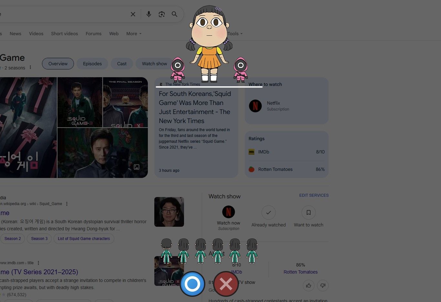This screenshot has height=302, width=441.
Task: Click the blue circle game button
Action: (192, 284)
